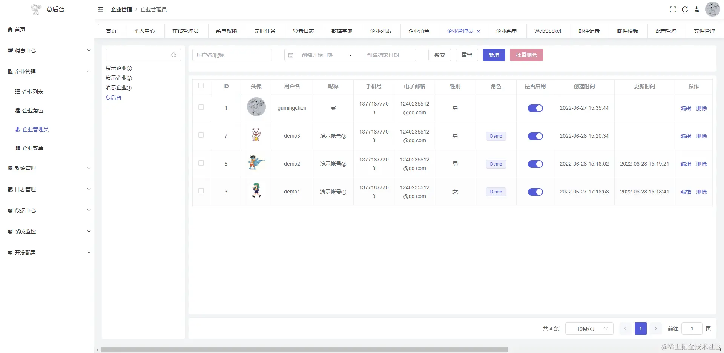Click the icon beside 系统监控
Screen dimensions: 724x353
(10, 232)
